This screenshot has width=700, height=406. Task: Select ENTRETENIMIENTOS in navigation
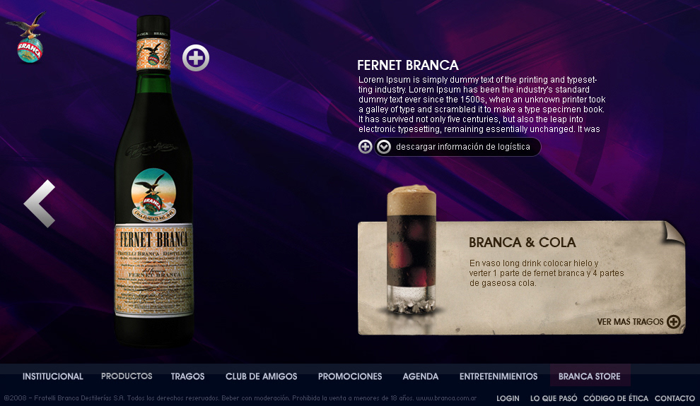498,376
